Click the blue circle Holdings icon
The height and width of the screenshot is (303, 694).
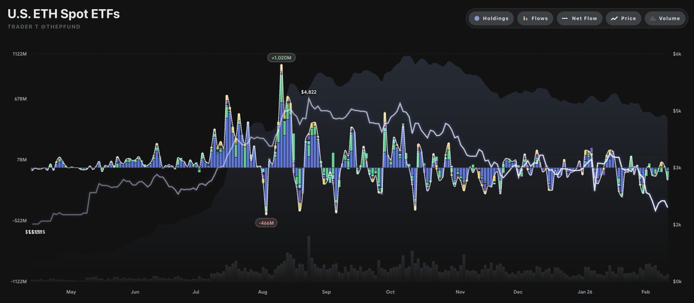pos(477,19)
